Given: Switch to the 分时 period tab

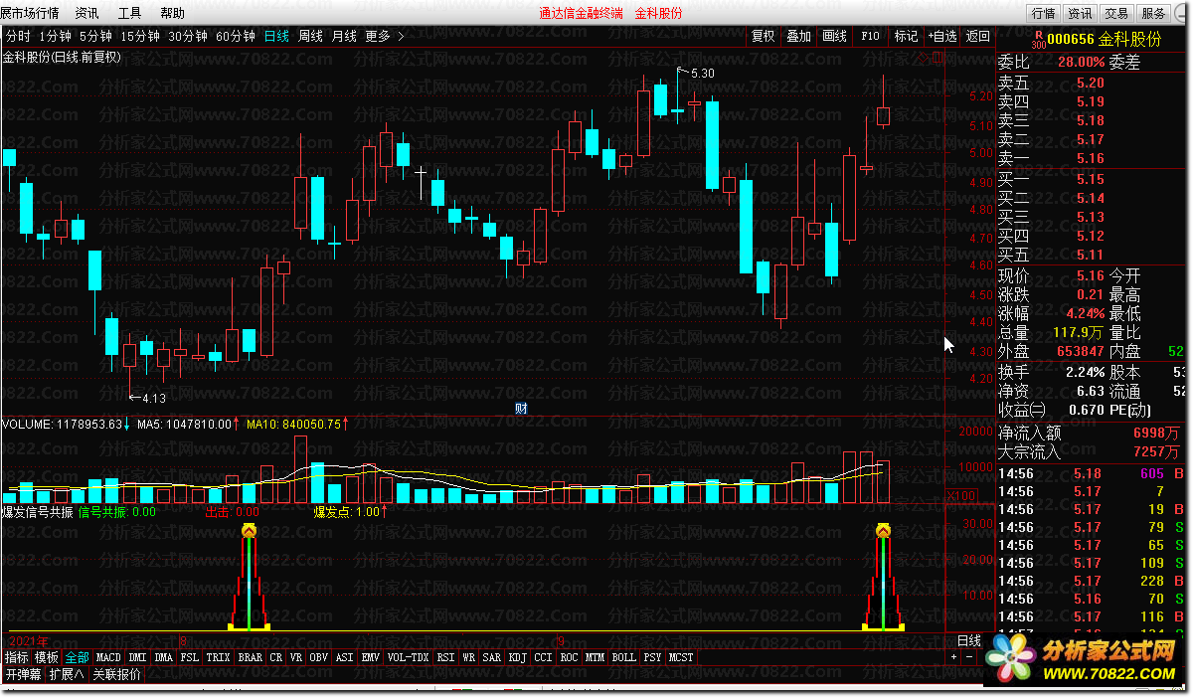Looking at the screenshot, I should click(x=18, y=36).
